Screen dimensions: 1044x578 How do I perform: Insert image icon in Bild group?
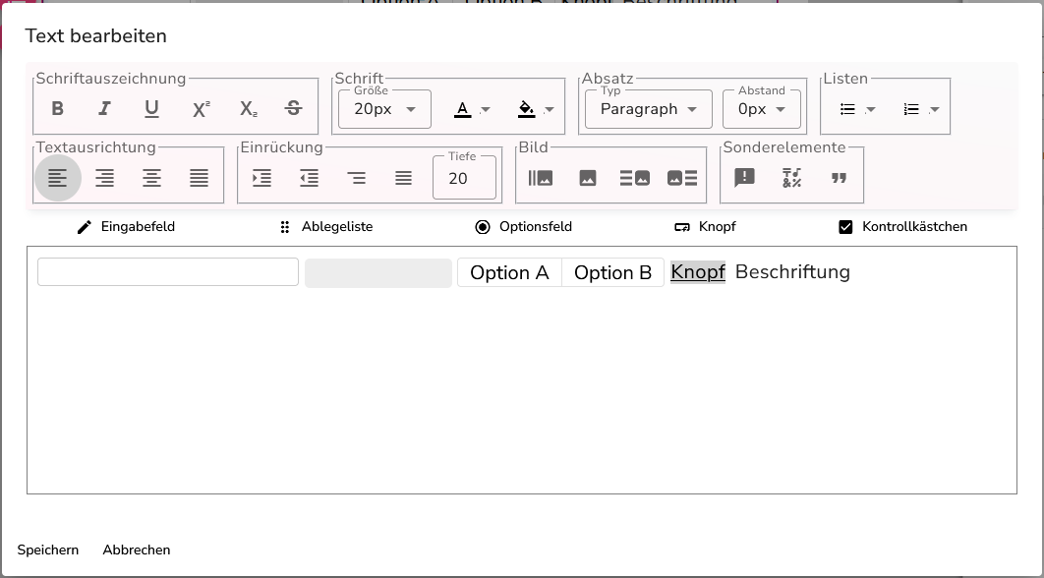[587, 178]
